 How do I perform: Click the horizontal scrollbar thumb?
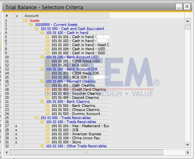coord(87,152)
